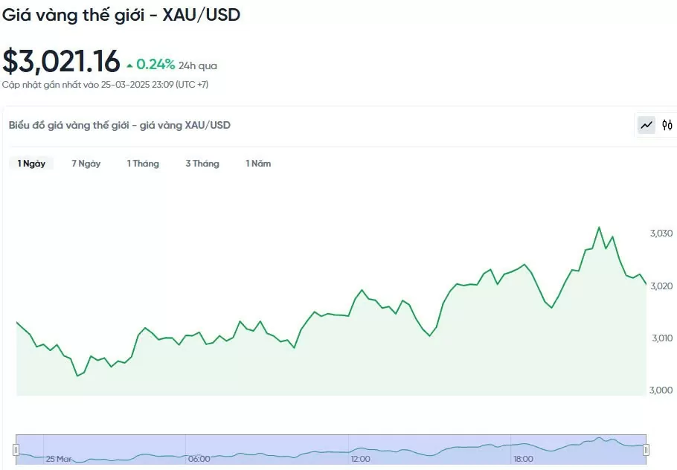
Task: Switch to the 1 Tháng range
Action: click(x=143, y=164)
